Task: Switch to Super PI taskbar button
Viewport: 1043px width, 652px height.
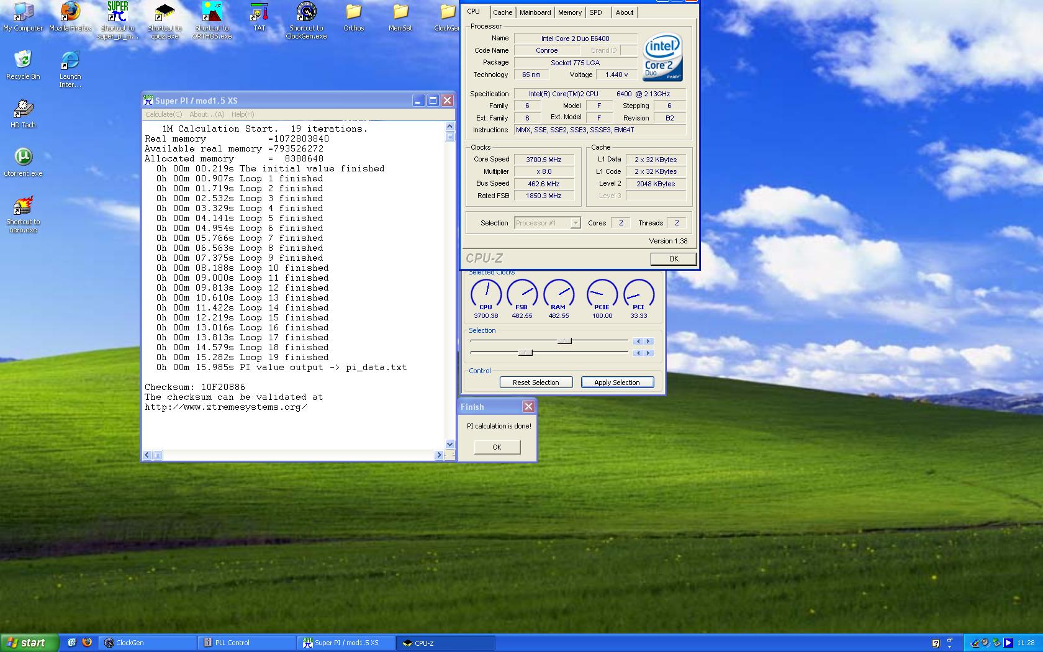Action: point(346,643)
